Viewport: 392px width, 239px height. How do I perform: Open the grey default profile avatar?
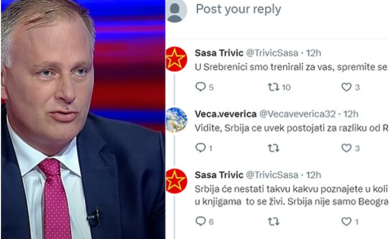[x=176, y=10]
